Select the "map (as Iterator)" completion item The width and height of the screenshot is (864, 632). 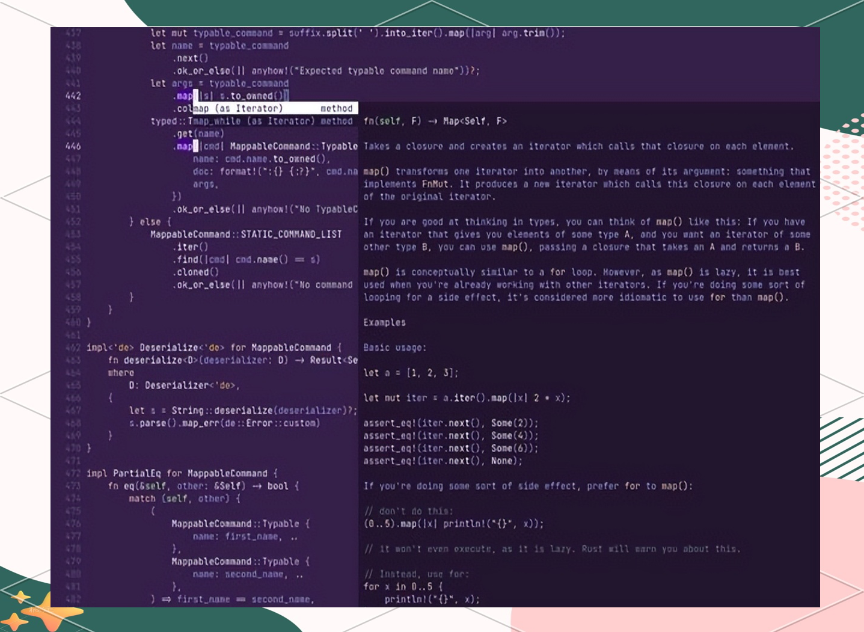275,108
